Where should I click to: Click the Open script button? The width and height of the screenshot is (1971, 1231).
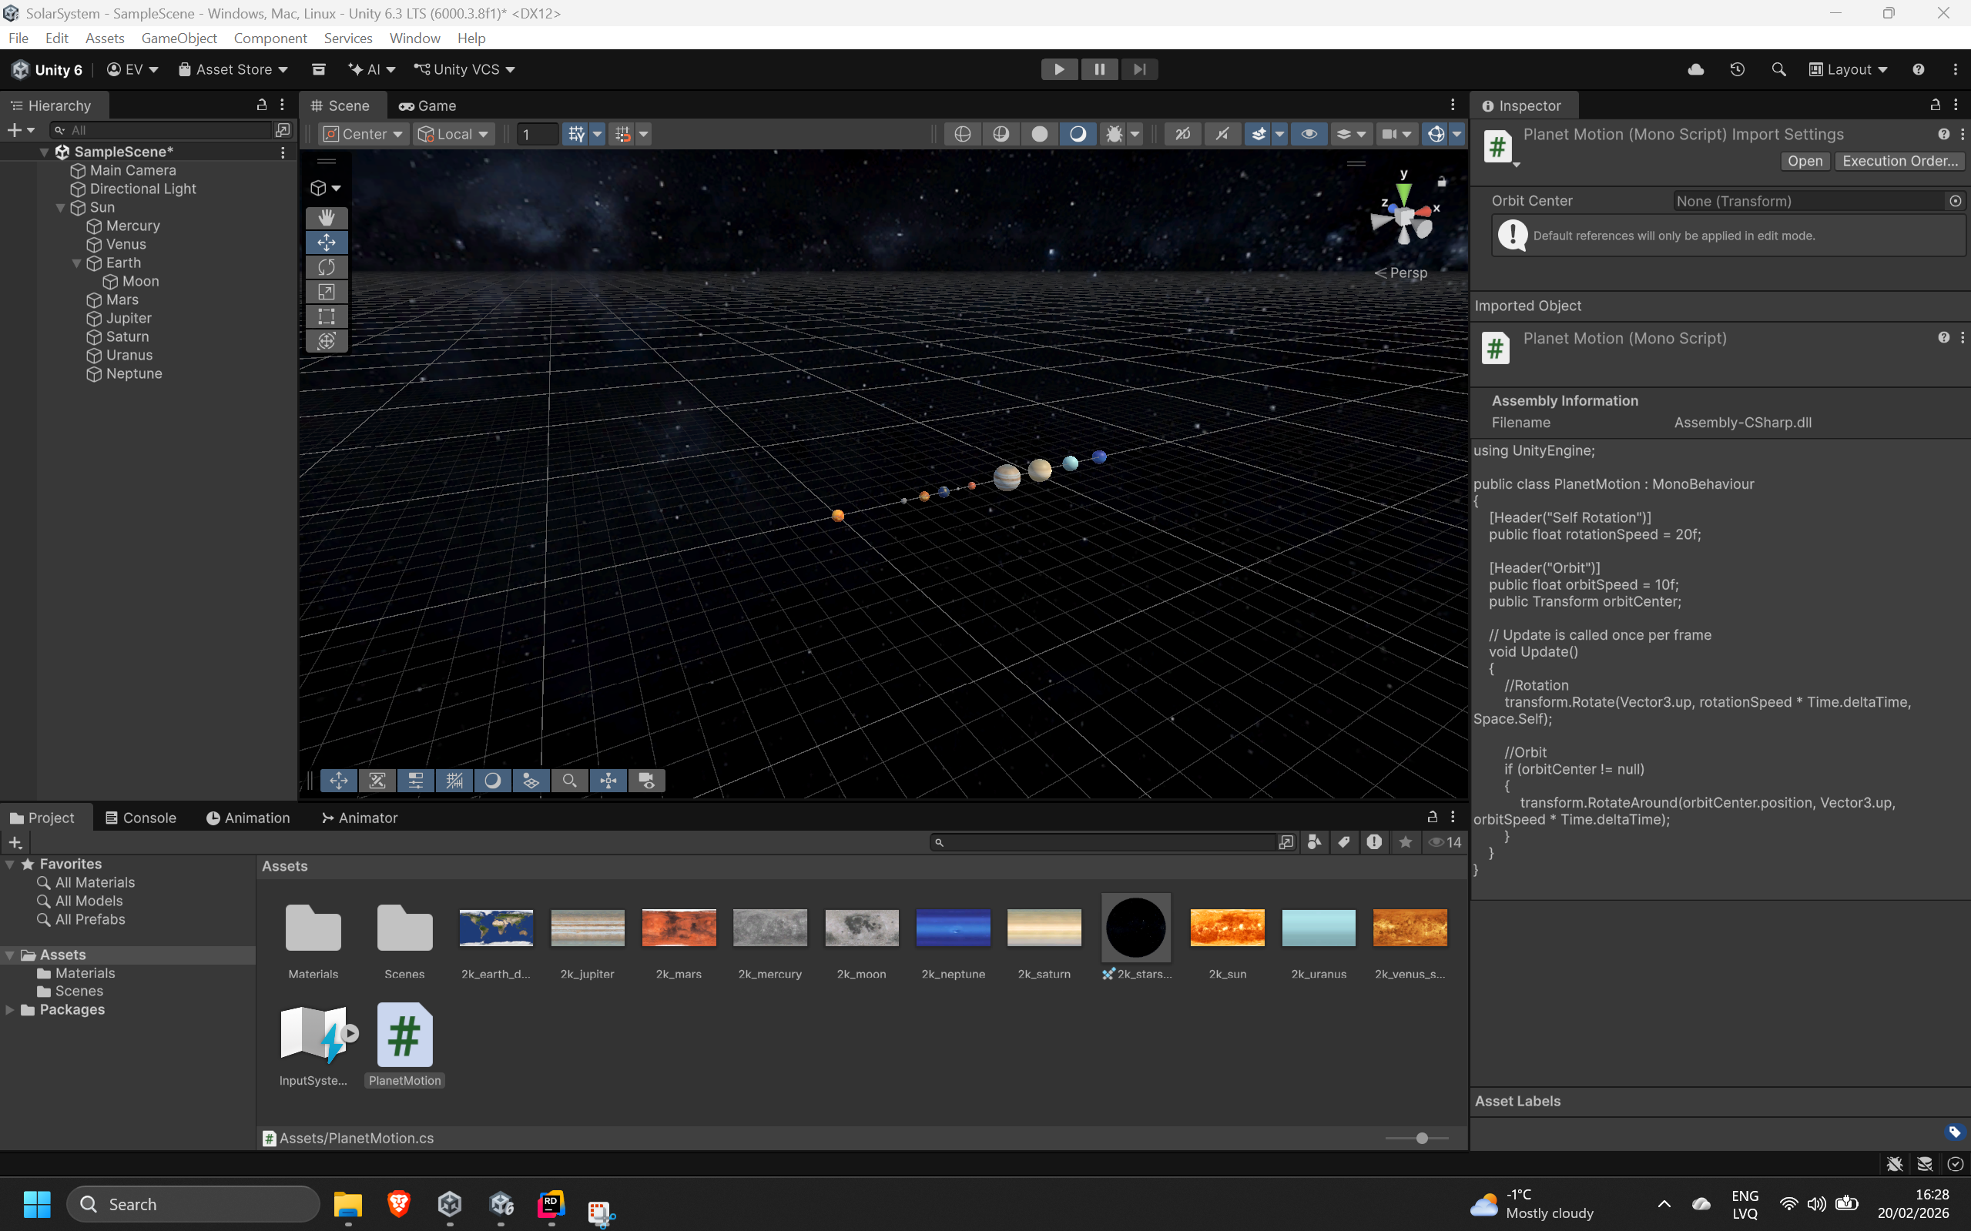(x=1804, y=161)
